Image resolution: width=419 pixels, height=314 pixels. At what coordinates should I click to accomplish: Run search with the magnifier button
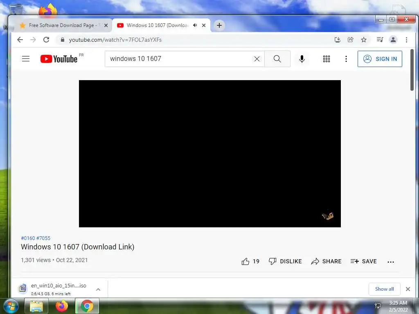coord(277,59)
